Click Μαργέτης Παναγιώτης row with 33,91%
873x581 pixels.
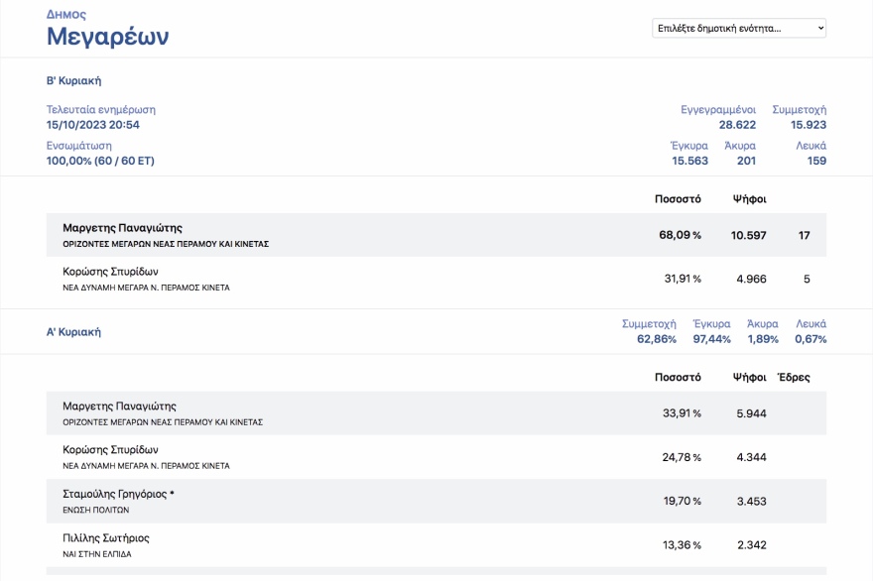tap(436, 413)
